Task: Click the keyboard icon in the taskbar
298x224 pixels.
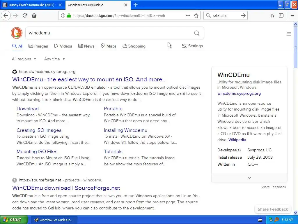Action: tap(260, 220)
